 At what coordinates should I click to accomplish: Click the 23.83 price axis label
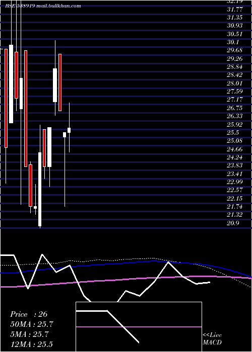[235, 165]
